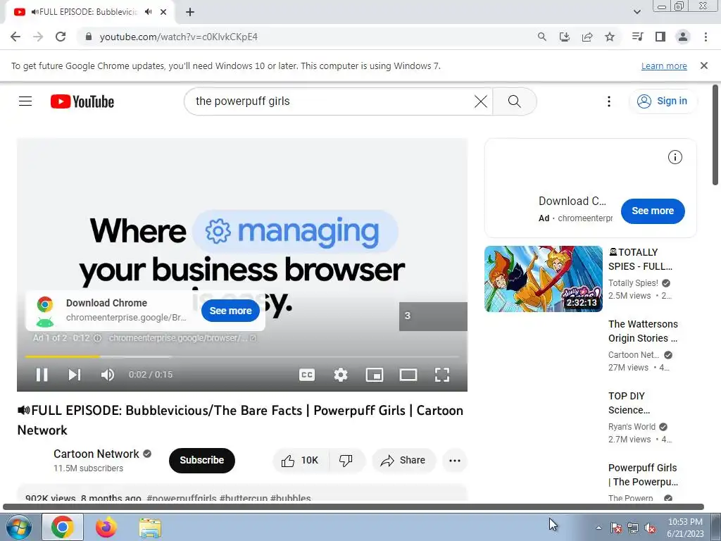Dislike this video
The width and height of the screenshot is (721, 541).
346,461
